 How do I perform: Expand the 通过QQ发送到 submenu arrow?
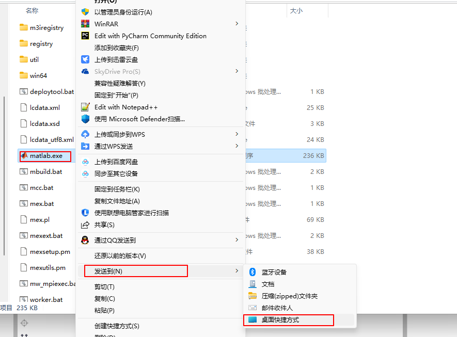[237, 239]
